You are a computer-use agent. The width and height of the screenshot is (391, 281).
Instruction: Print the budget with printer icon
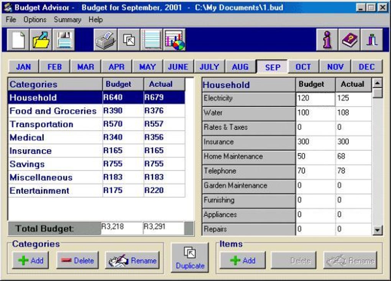click(105, 39)
